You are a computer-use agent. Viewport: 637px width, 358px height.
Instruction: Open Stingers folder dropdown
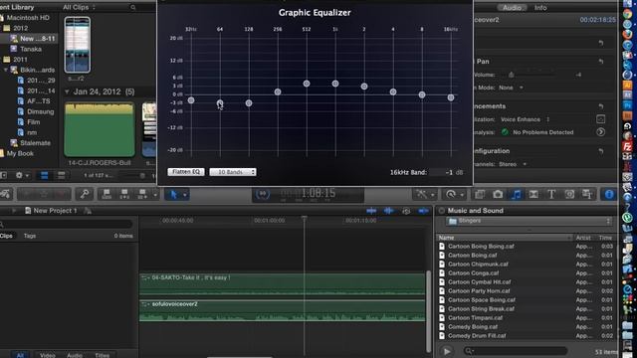(x=529, y=221)
